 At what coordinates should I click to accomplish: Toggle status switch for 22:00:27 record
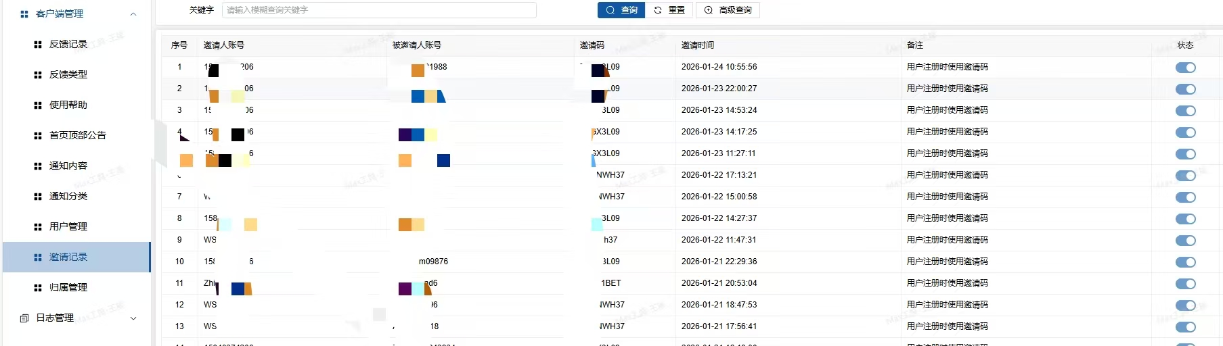(1186, 89)
